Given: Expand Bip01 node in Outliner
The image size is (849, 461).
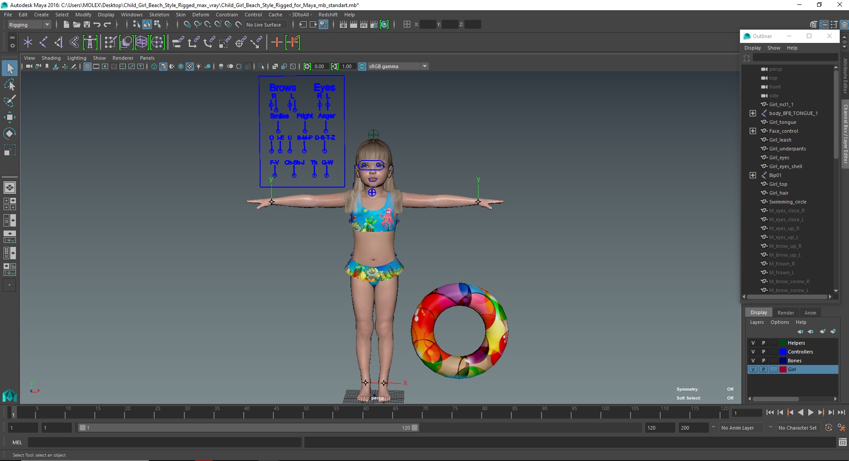Looking at the screenshot, I should (x=753, y=175).
